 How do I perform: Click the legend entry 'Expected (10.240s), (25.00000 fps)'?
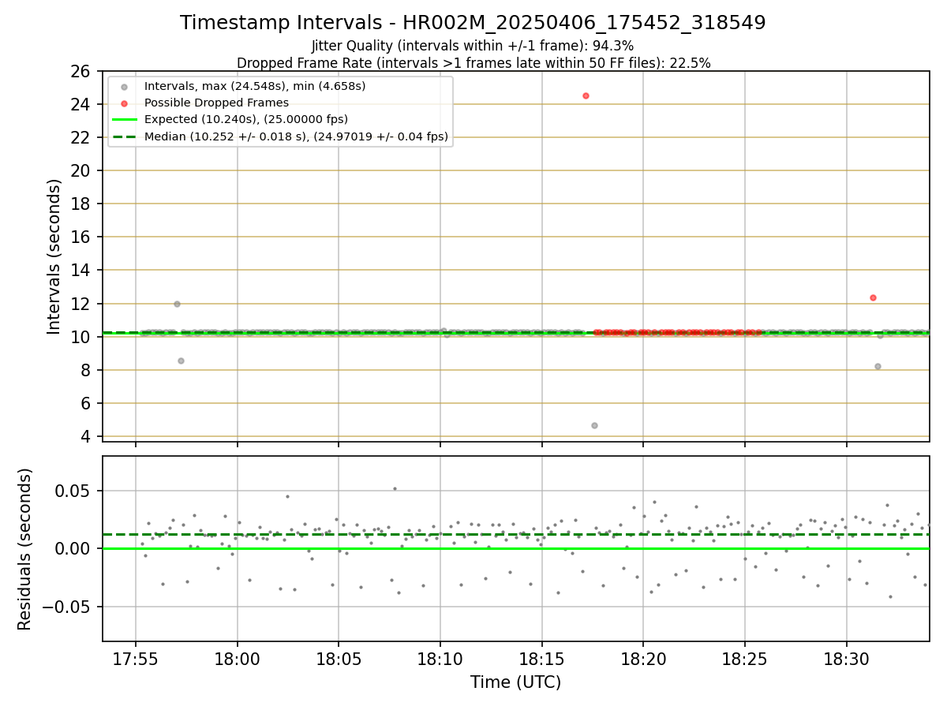[246, 119]
